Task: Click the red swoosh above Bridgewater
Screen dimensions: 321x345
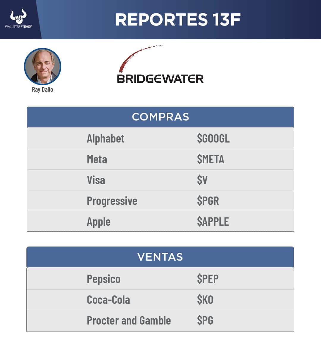Action: [137, 57]
